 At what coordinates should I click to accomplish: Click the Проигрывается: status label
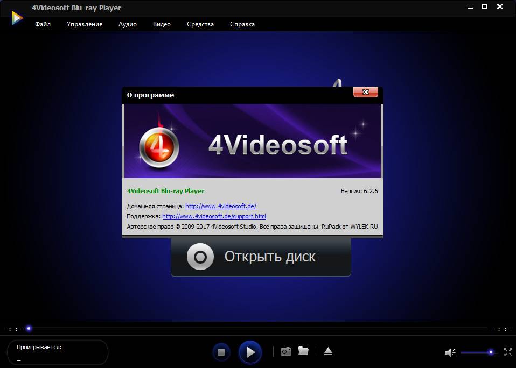tap(39, 347)
